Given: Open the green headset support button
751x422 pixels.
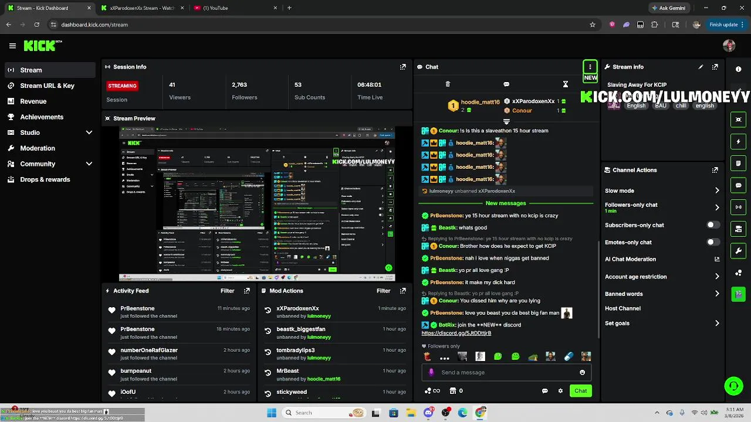Looking at the screenshot, I should (733, 386).
